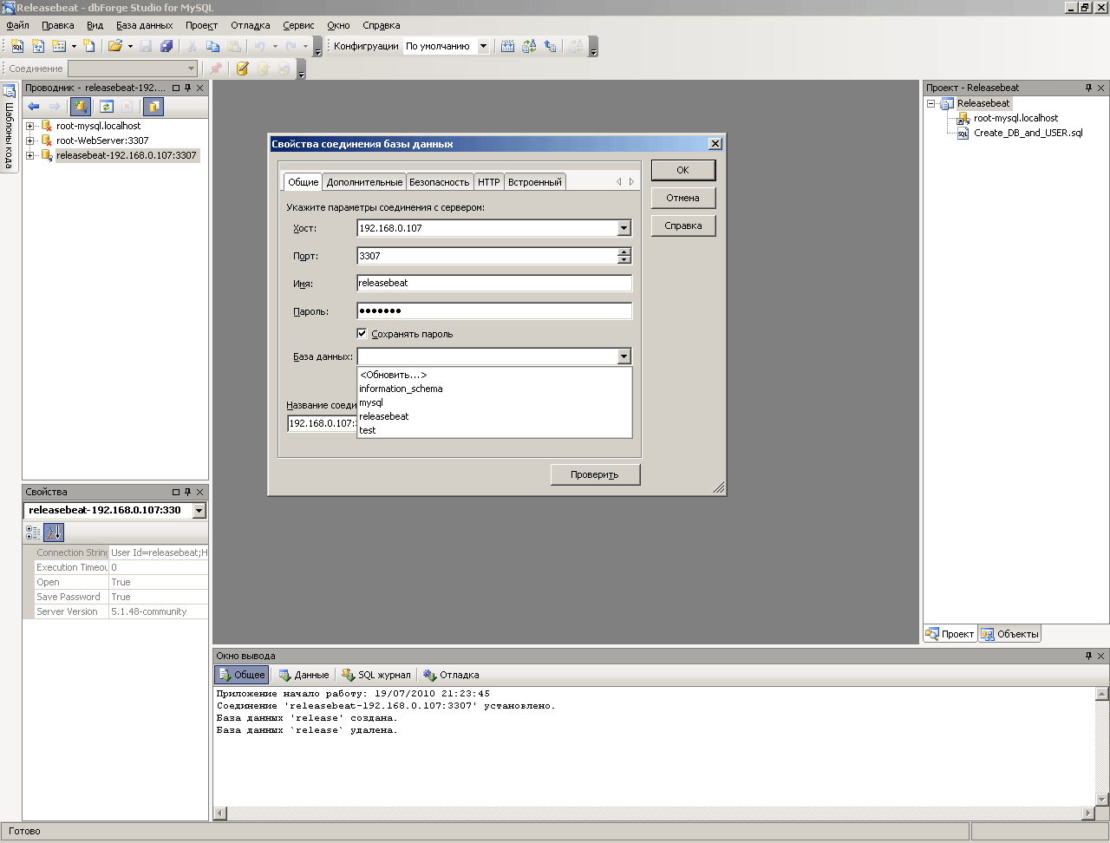Open the Хост dropdown arrow
The image size is (1110, 843).
(x=624, y=228)
